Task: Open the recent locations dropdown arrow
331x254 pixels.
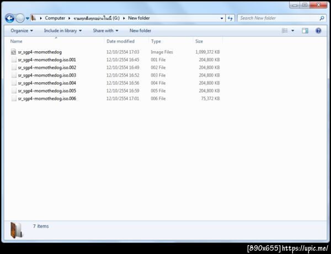Action: click(28, 19)
